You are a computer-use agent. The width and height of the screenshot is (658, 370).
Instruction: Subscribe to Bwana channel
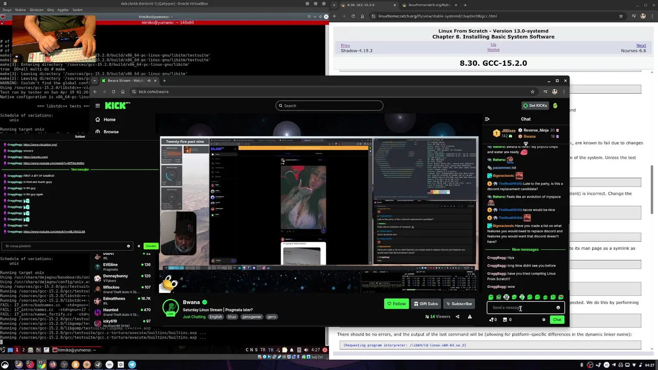[x=459, y=304]
